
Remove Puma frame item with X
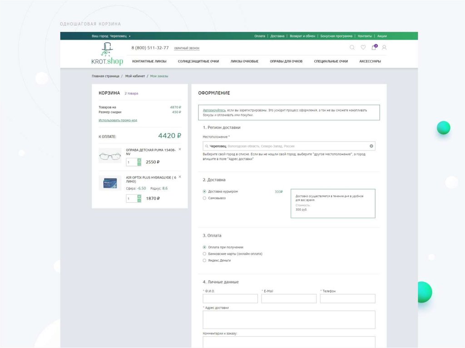point(180,149)
